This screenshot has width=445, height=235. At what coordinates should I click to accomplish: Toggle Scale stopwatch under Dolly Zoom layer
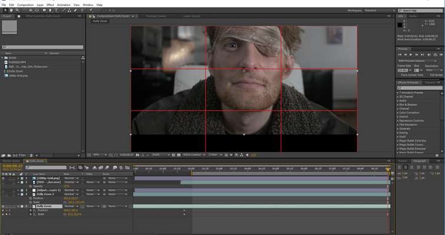tap(31, 214)
